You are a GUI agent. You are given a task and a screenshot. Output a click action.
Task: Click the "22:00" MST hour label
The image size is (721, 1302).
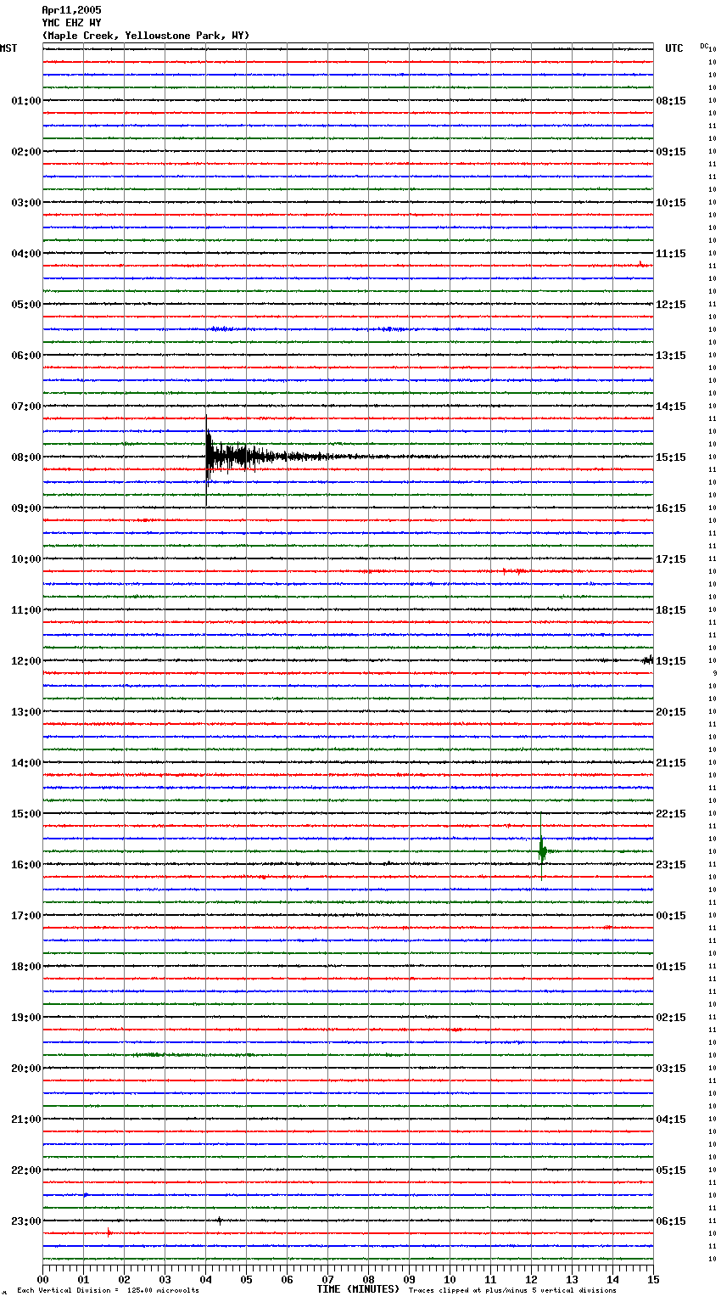pos(26,1170)
